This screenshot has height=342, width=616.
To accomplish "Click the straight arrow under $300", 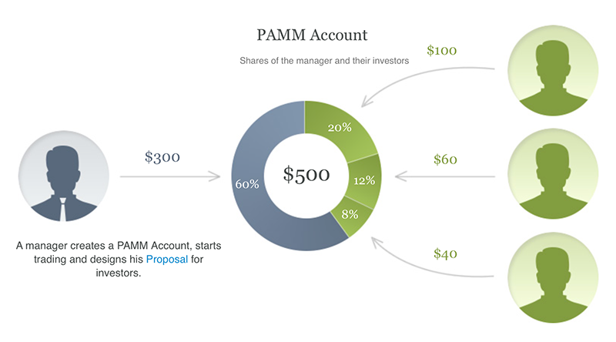I will (x=170, y=176).
